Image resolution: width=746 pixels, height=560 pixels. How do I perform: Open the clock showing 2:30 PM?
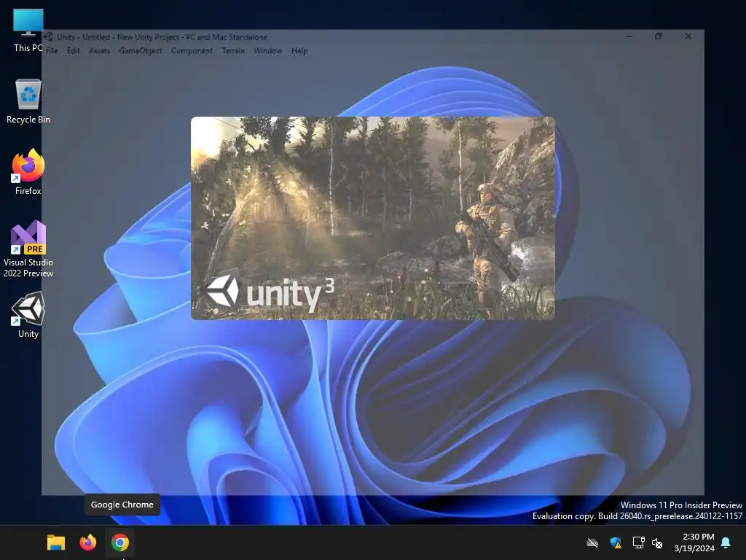pos(694,542)
